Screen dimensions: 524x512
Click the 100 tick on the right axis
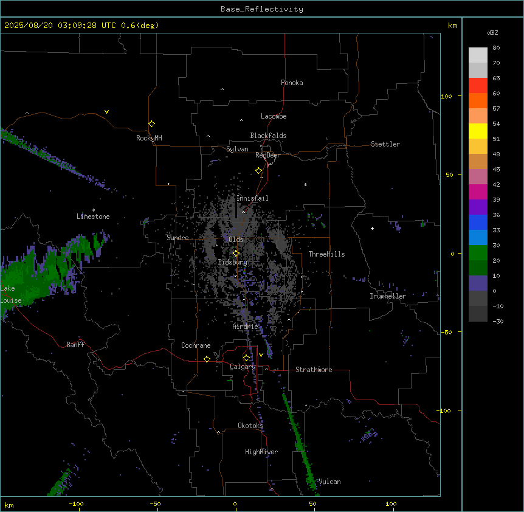[447, 96]
